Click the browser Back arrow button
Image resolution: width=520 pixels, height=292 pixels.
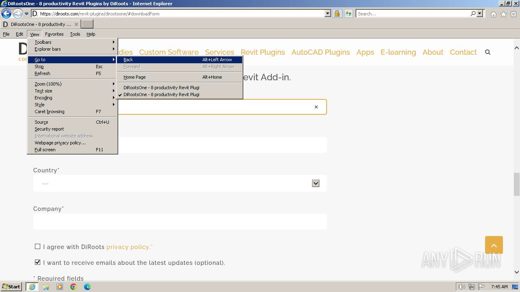click(x=6, y=14)
